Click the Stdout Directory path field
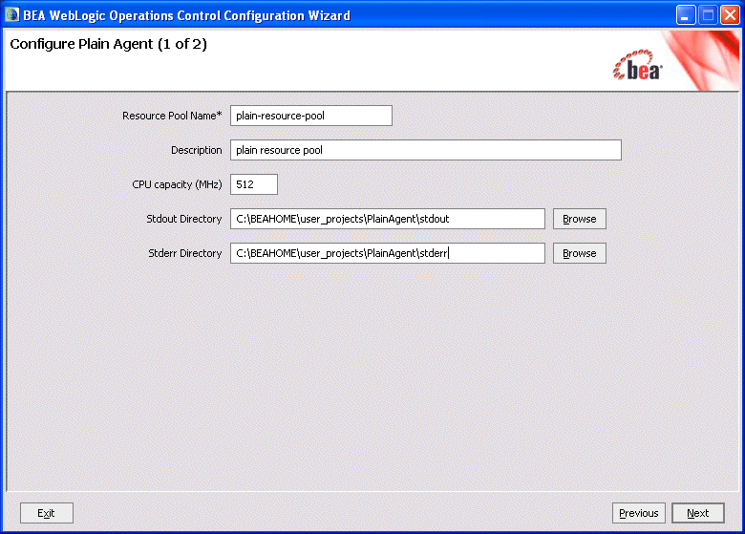This screenshot has width=745, height=534. click(387, 219)
